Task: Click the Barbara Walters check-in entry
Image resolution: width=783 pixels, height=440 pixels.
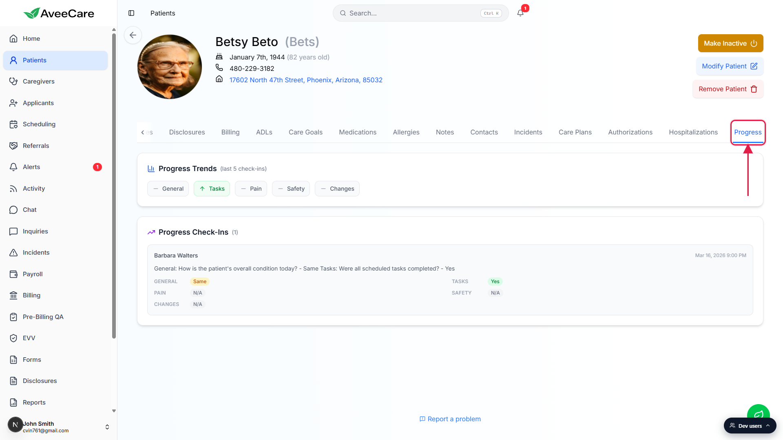Action: pos(450,280)
